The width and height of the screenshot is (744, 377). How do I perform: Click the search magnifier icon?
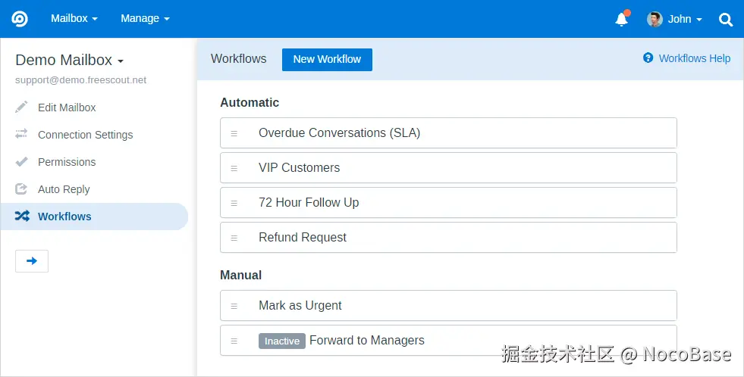tap(726, 20)
